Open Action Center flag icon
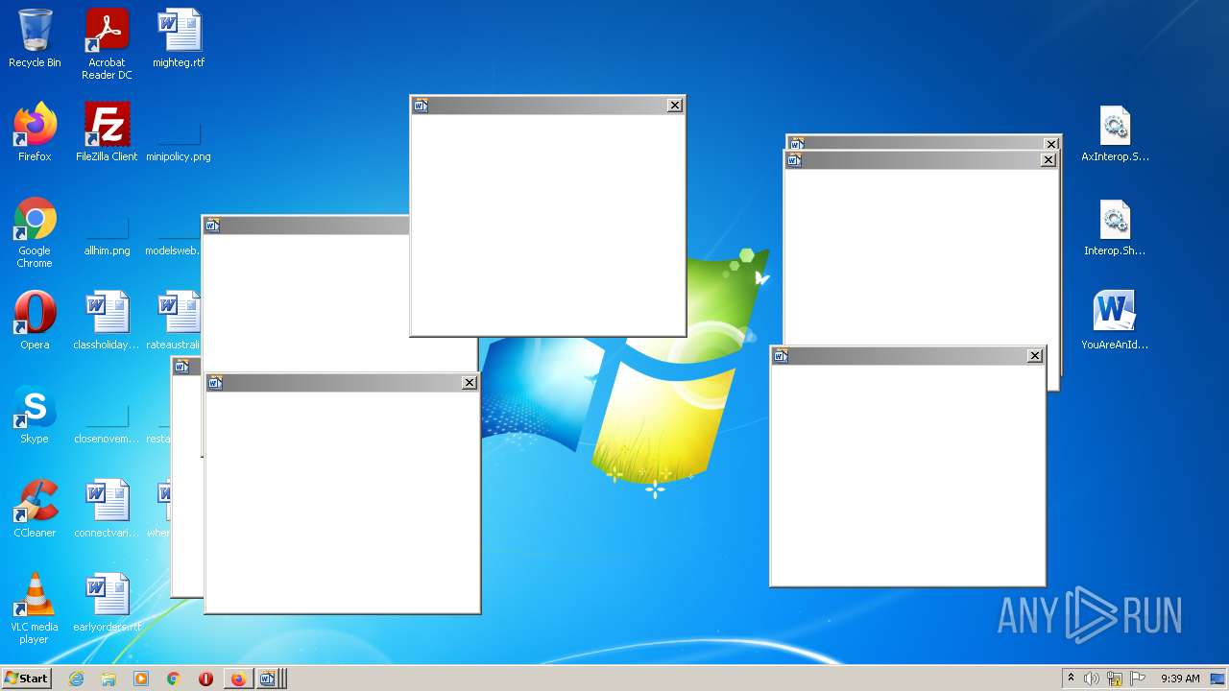 [x=1138, y=679]
